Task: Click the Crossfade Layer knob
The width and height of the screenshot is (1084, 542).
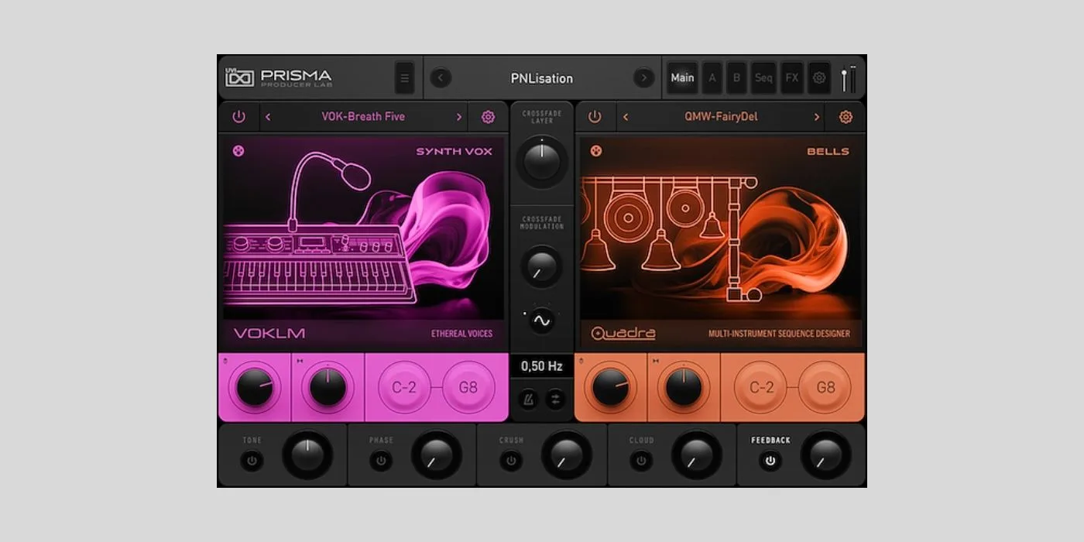Action: [542, 161]
